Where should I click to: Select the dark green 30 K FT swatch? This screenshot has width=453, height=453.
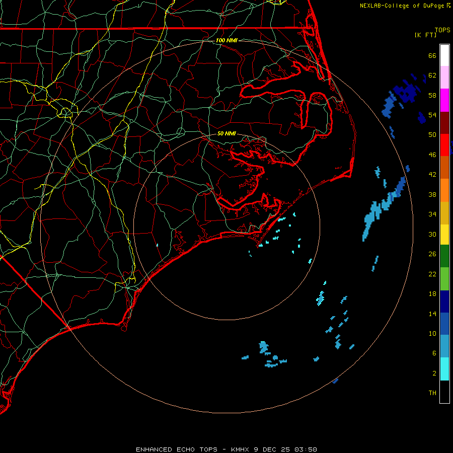tap(444, 256)
